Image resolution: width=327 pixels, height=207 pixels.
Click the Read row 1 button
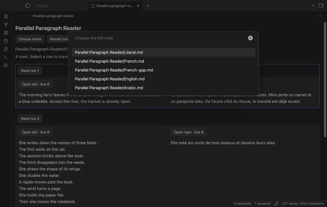pyautogui.click(x=30, y=71)
